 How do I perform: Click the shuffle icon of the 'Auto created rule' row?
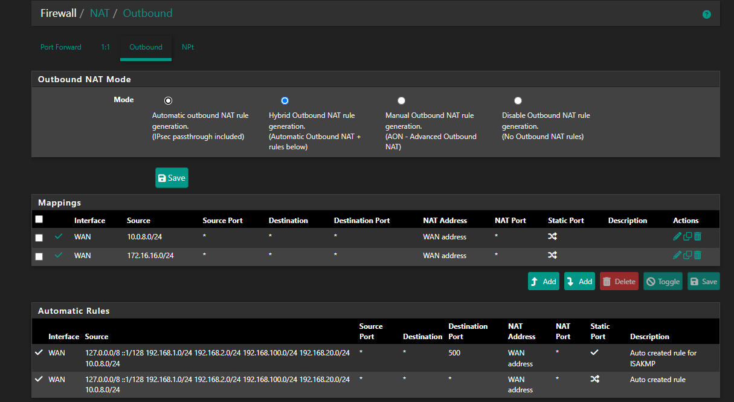(594, 379)
